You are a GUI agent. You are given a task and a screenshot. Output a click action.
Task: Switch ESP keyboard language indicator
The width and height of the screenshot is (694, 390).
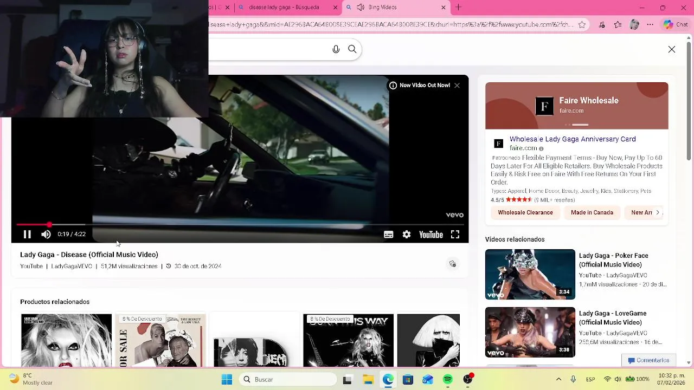coord(590,380)
